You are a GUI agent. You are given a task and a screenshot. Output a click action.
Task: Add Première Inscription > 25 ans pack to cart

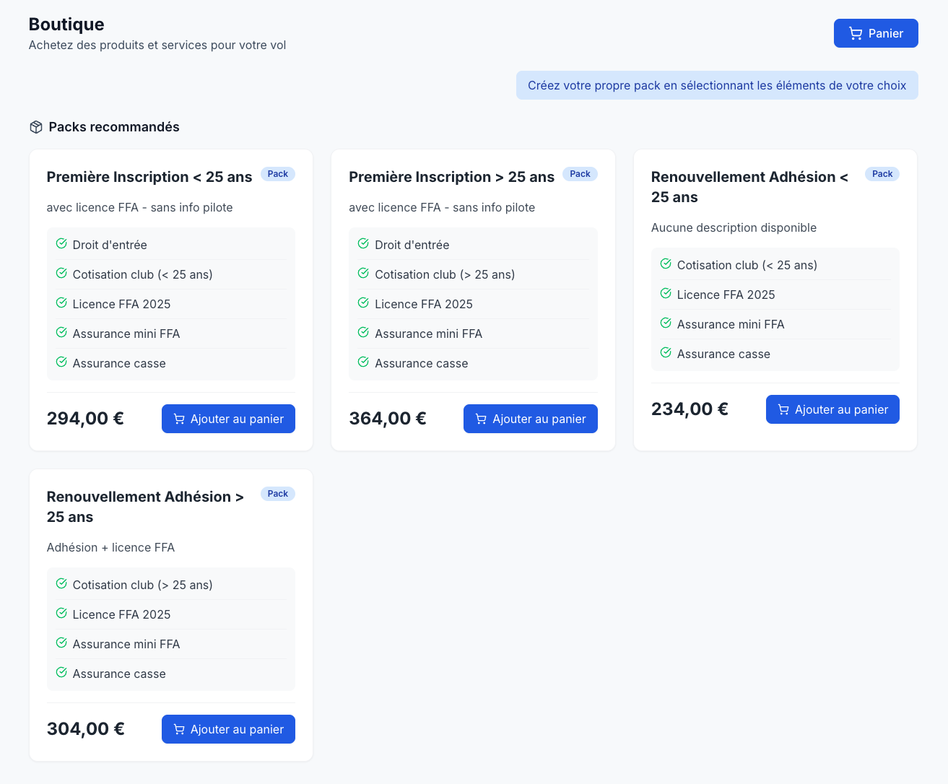531,419
